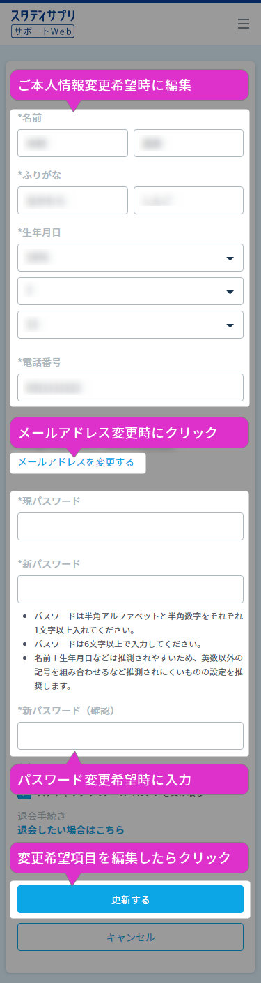The width and height of the screenshot is (261, 983).
Task: Select the left ふりがな field
Action: (x=72, y=200)
